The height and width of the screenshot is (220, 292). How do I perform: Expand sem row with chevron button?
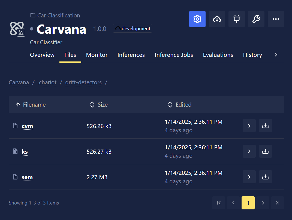pyautogui.click(x=249, y=177)
